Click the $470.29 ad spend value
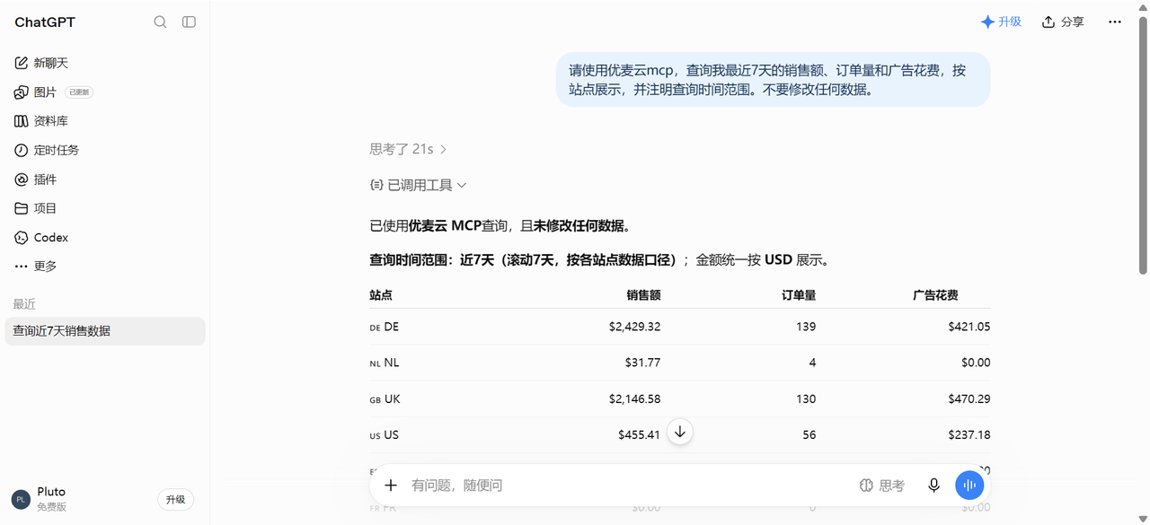This screenshot has width=1150, height=525. [x=969, y=398]
